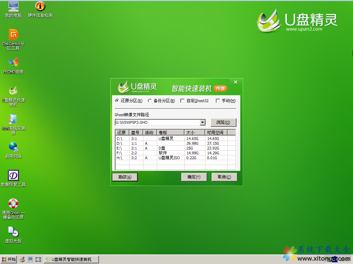
Task: Open the 虚拟光驱 desktop icon
Action: [x=13, y=235]
